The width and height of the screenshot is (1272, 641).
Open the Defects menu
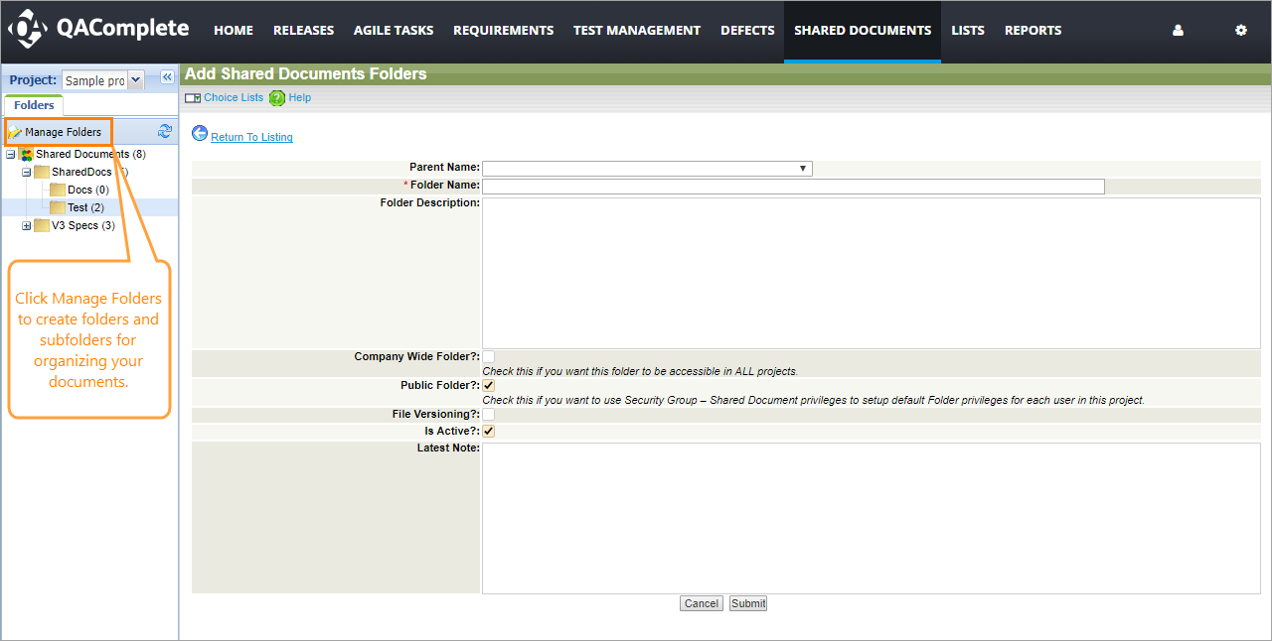pyautogui.click(x=747, y=31)
